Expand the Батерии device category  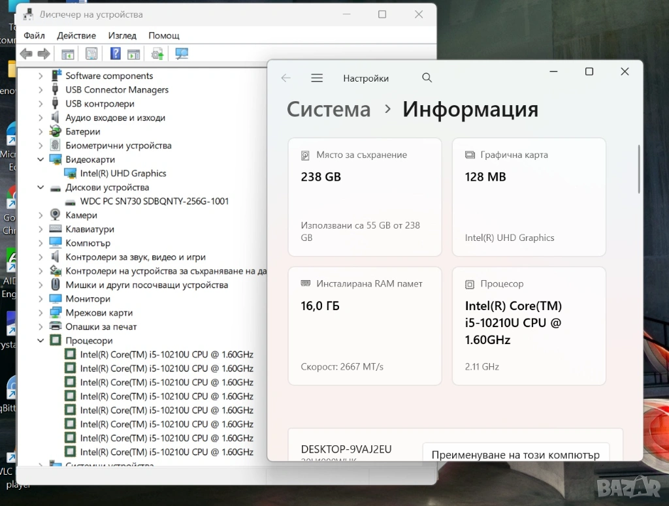coord(41,132)
